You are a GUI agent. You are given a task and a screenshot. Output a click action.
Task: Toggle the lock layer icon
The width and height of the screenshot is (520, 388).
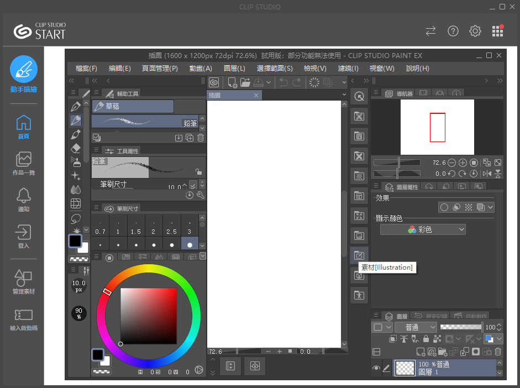[426, 339]
